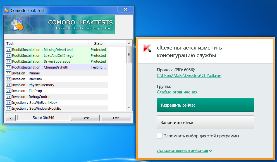Click 'Protected' state for LoadAndCallImage
Image resolution: width=277 pixels, height=162 pixels.
[98, 56]
